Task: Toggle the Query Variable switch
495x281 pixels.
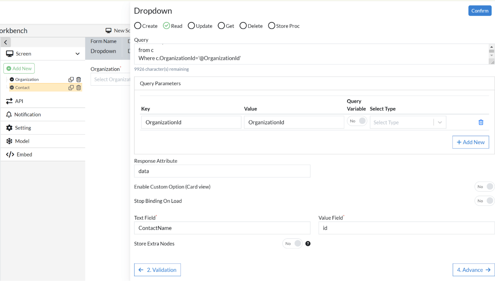Action: pos(357,121)
